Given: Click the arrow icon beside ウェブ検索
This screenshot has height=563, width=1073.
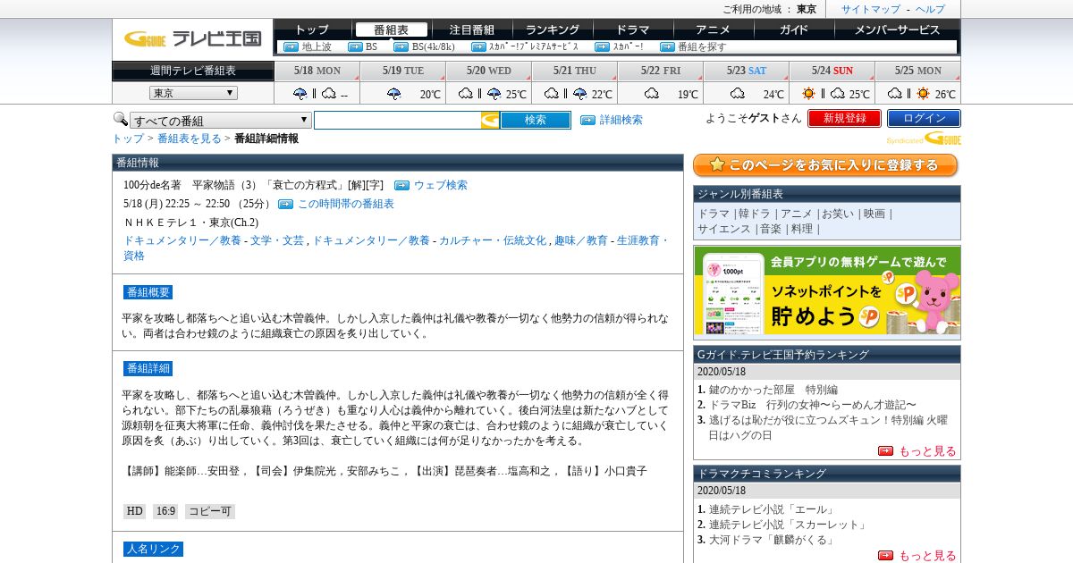Looking at the screenshot, I should coord(401,185).
